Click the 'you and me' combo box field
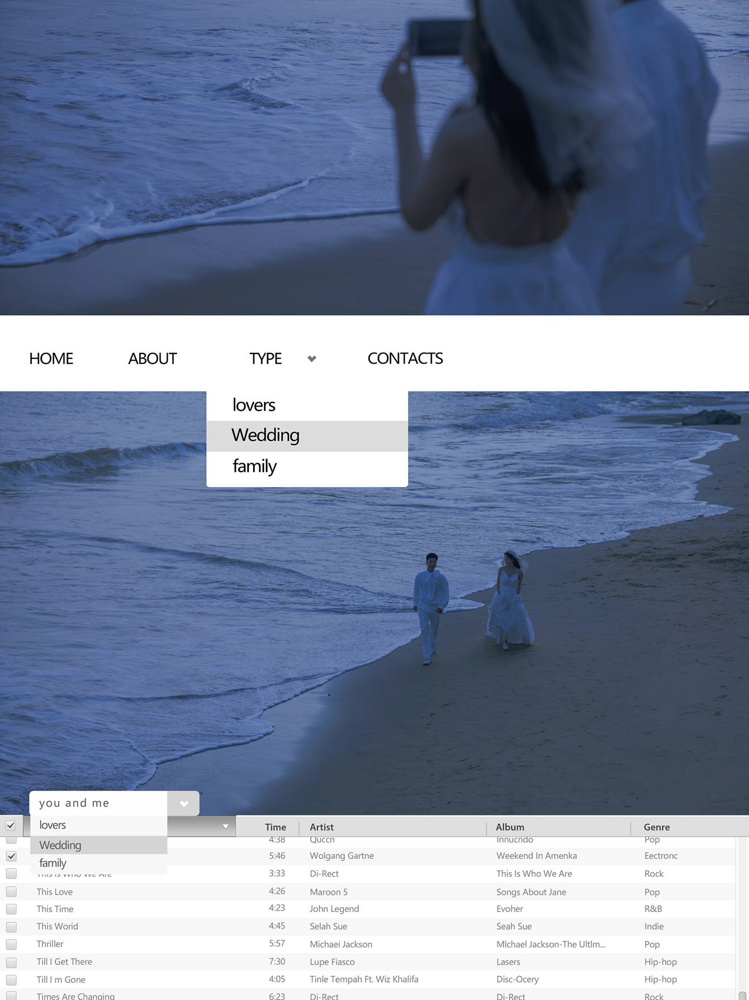Viewport: 749px width, 1000px height. click(x=98, y=803)
